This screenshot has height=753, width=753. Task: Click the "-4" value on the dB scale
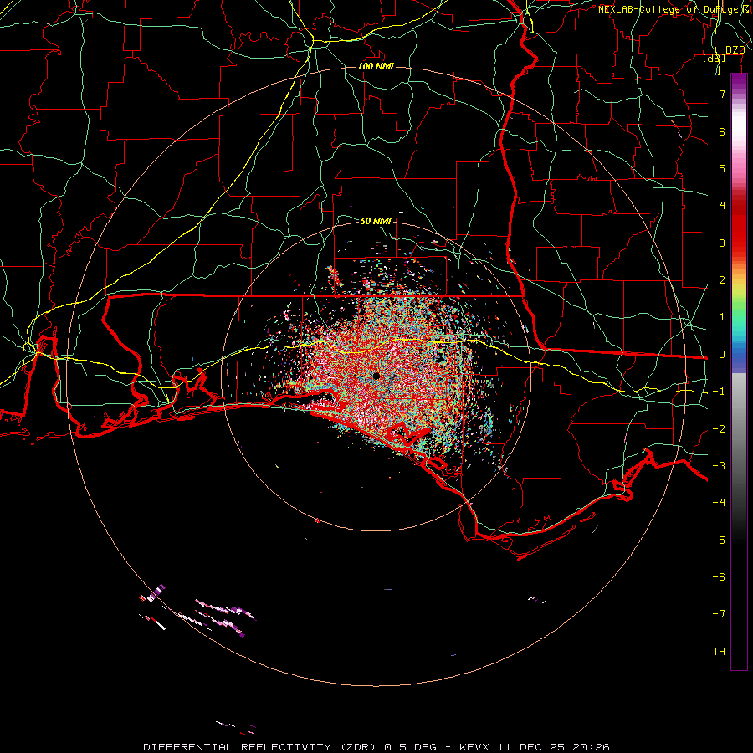pyautogui.click(x=719, y=503)
